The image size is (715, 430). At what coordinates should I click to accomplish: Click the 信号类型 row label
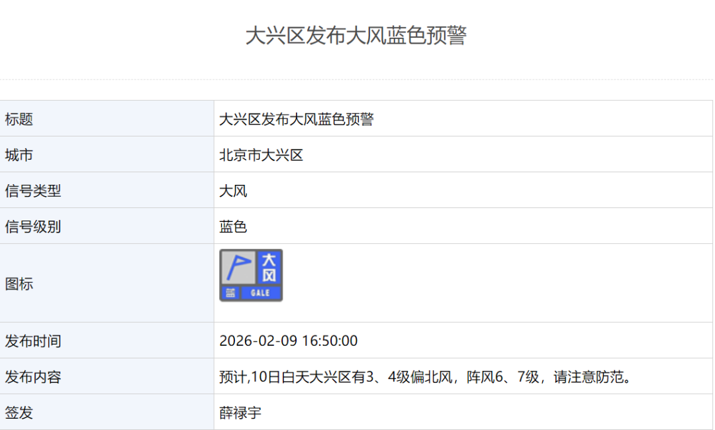tap(33, 191)
